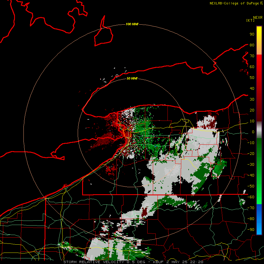This screenshot has width=264, height=264.
Task: Click the 30 value on the velocity scale
Action: tap(252, 99)
